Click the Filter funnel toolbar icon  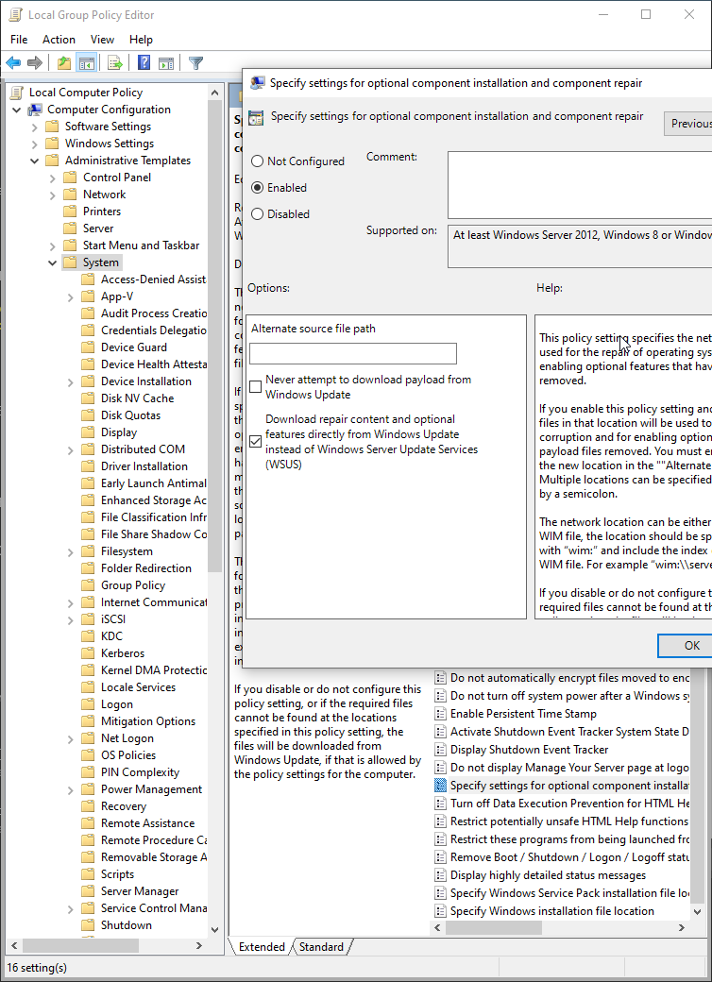click(x=195, y=63)
